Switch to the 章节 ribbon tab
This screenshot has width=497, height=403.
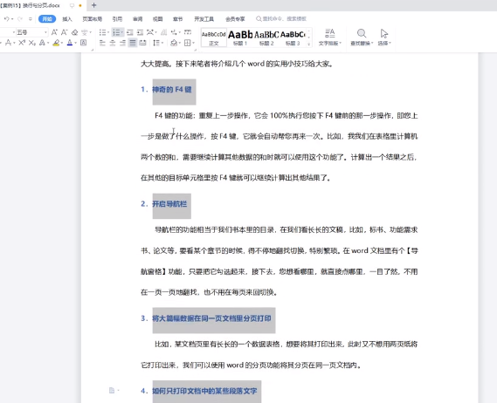click(178, 19)
